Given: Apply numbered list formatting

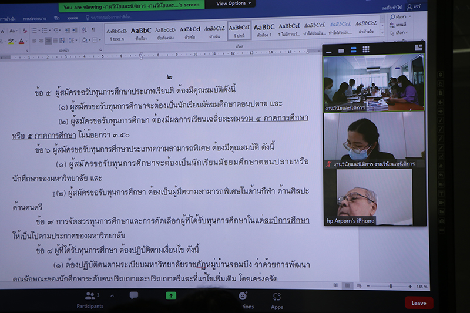Looking at the screenshot, I should pyautogui.click(x=45, y=31).
